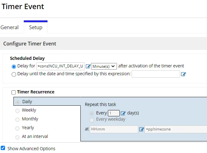Open expression editor next to Every day(s) field
Viewport: 207px width, 153px height.
pos(123,113)
